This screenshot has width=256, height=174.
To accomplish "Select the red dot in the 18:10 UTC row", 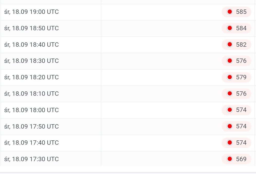I will click(230, 94).
